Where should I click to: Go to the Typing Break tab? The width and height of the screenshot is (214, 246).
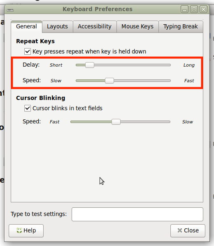[181, 26]
